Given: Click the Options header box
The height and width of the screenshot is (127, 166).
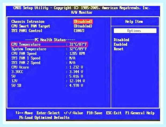Looking at the screenshot, I should click(135, 31).
